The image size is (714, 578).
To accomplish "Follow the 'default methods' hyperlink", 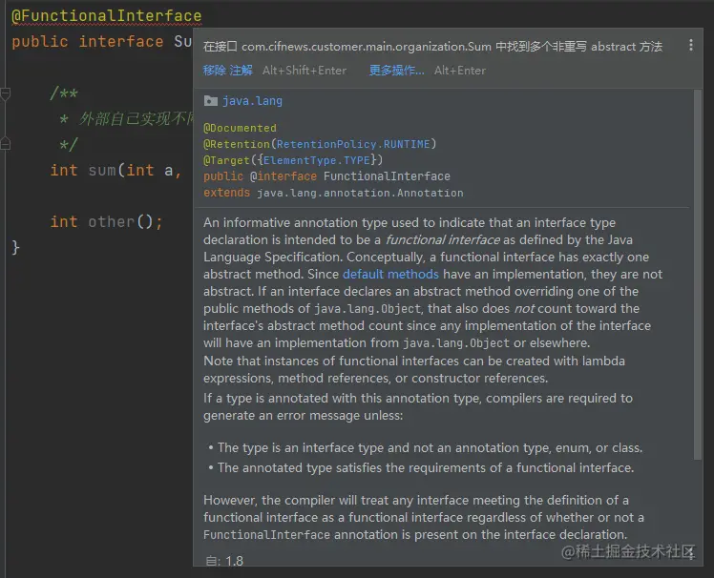I will 390,274.
